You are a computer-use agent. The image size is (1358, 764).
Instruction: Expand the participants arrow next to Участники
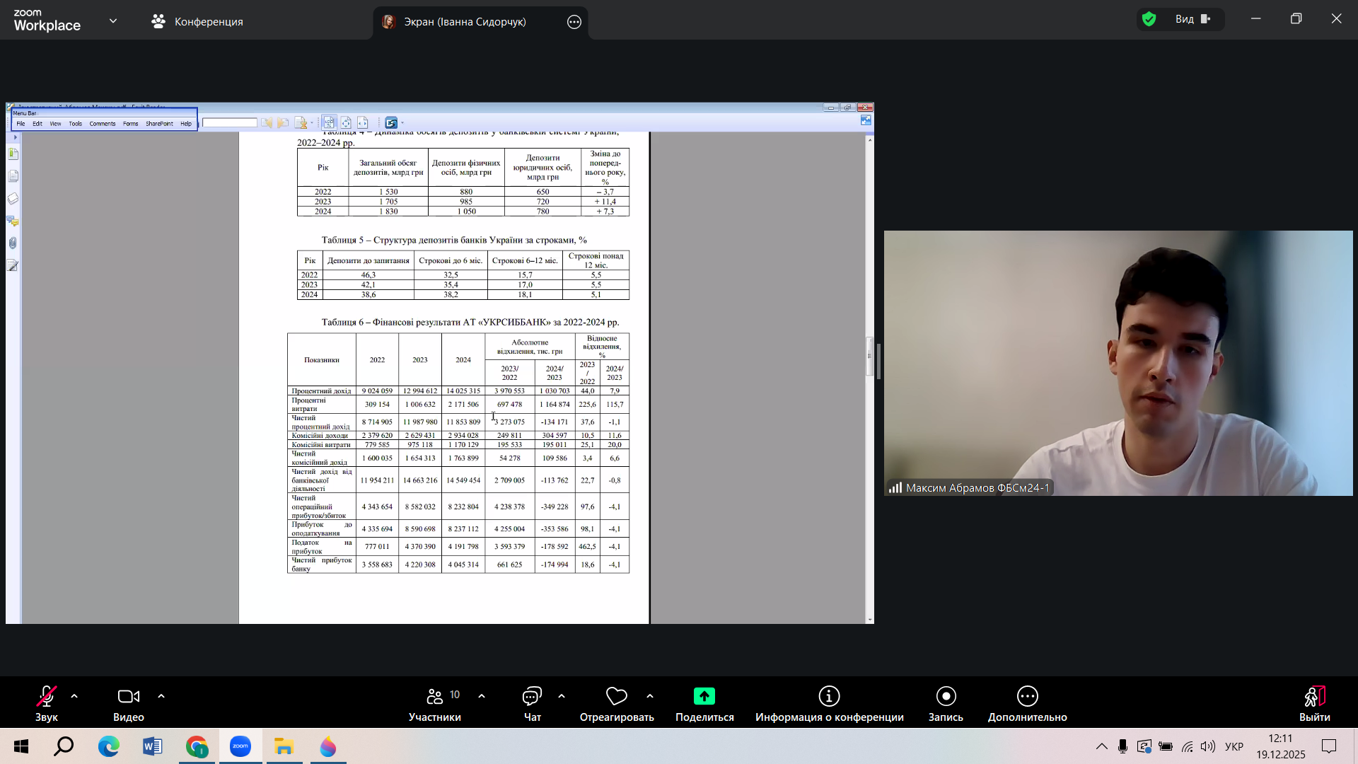coord(482,696)
